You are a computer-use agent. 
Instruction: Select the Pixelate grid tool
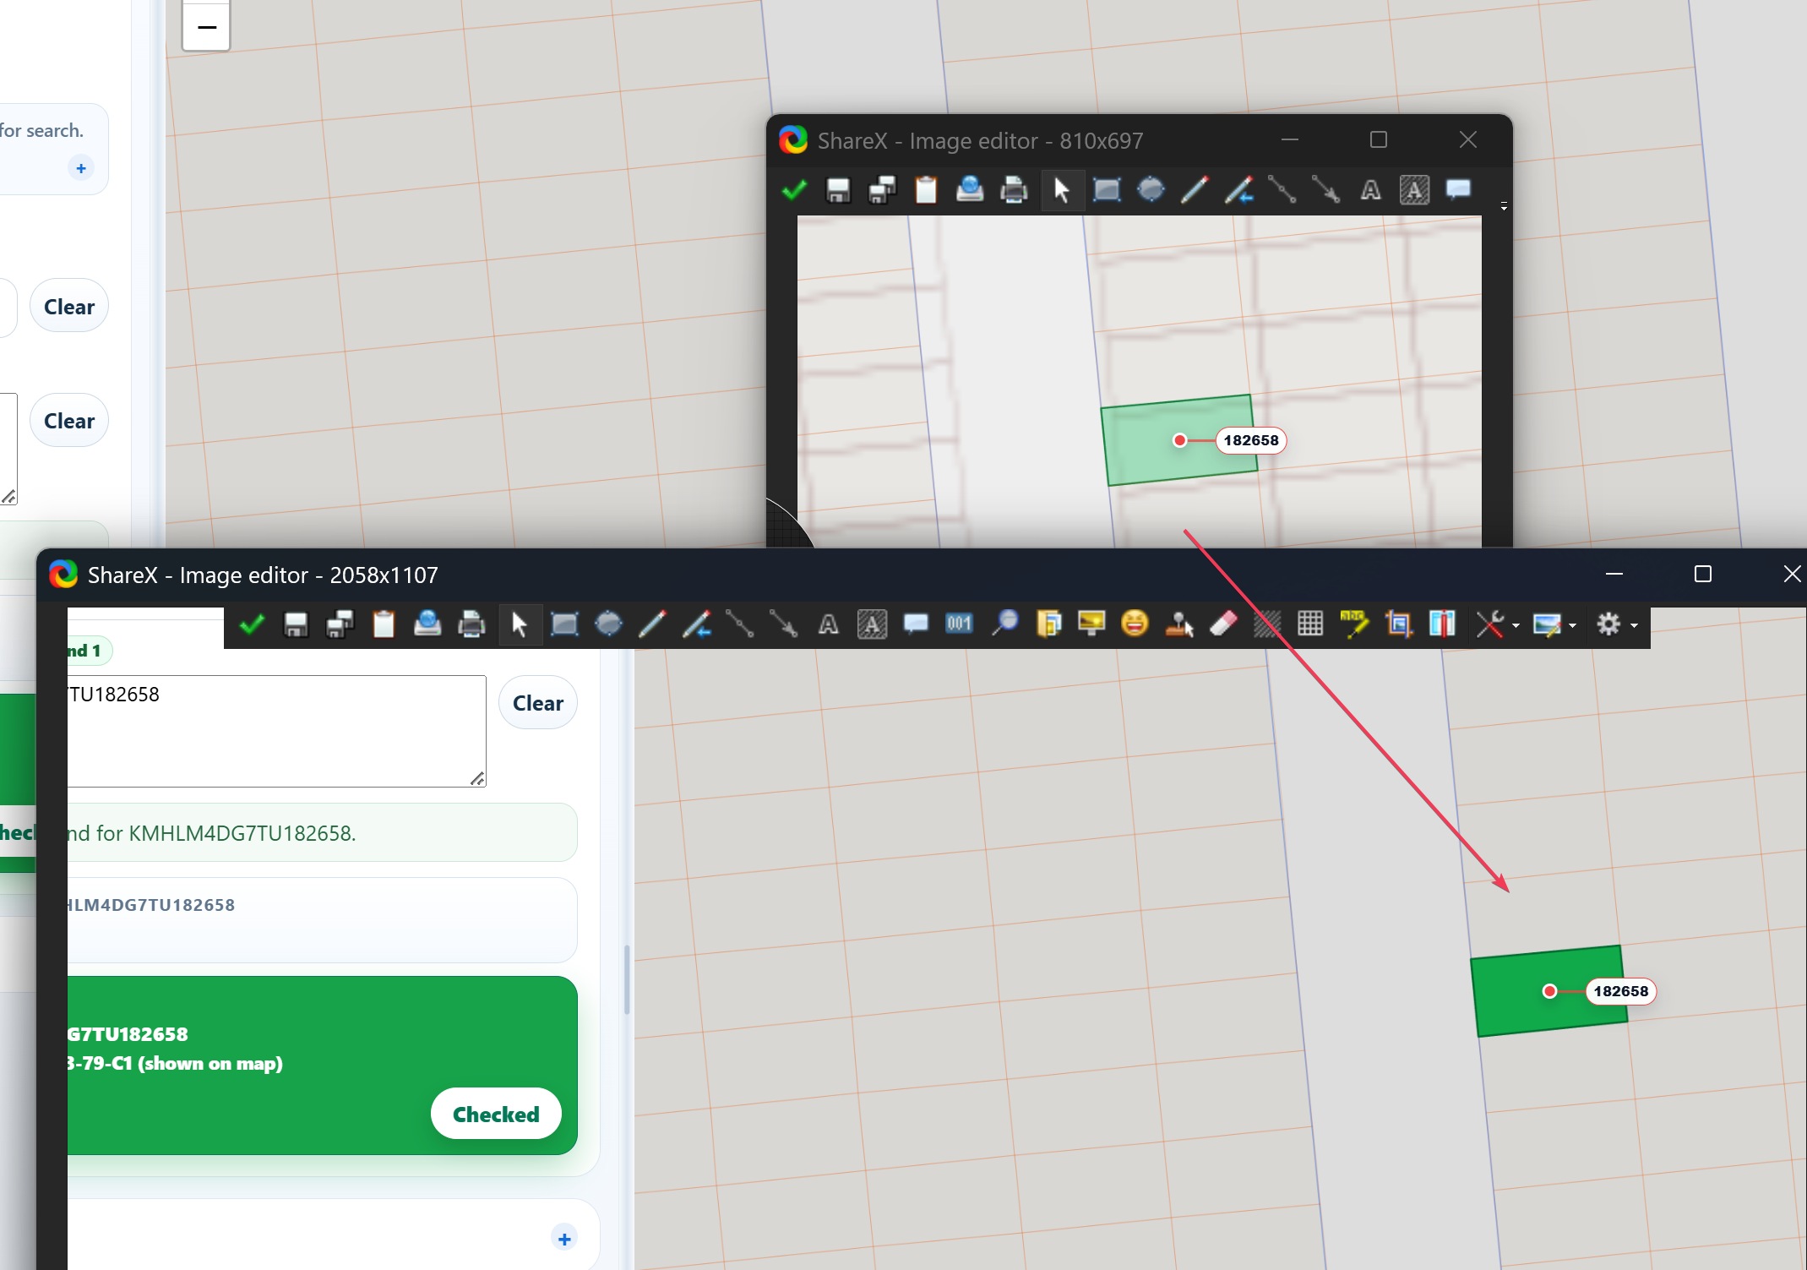pyautogui.click(x=1311, y=624)
